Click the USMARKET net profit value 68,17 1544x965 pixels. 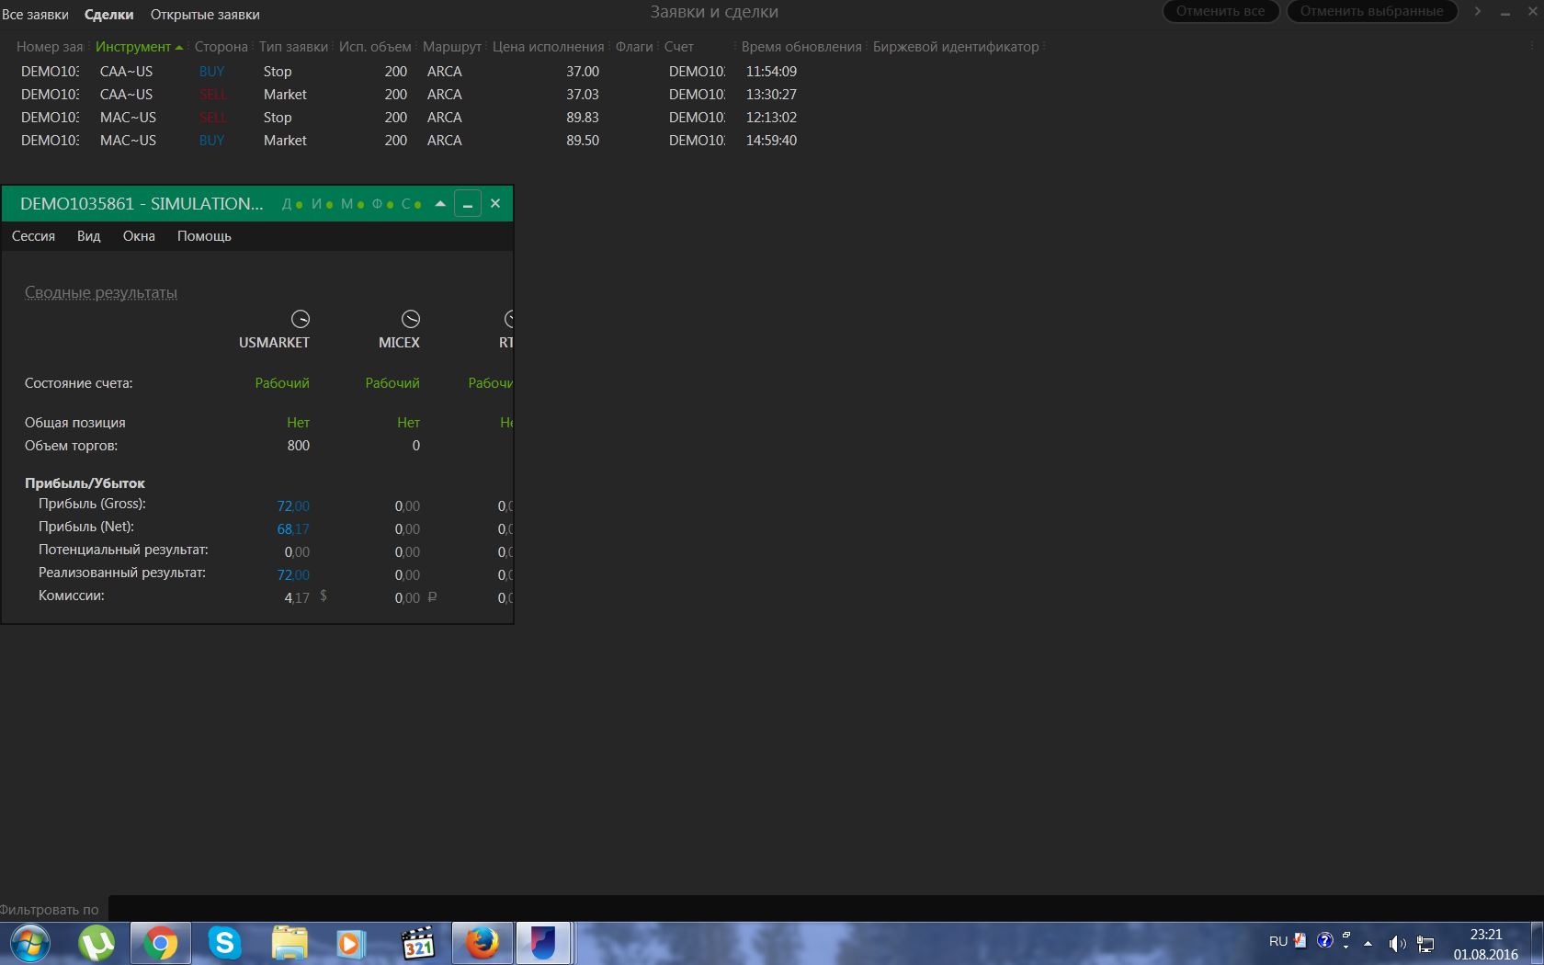293,529
